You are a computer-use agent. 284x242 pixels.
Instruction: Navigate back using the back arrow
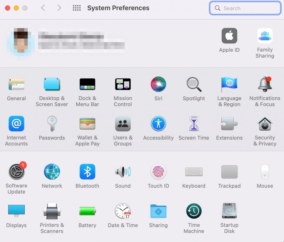(x=43, y=8)
